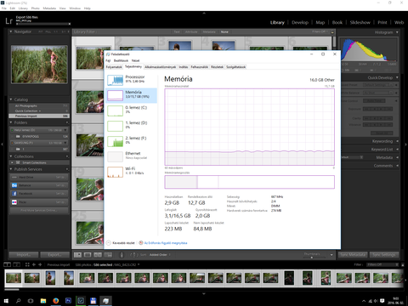Click Sync Metadata button
The width and height of the screenshot is (408, 306).
[353, 255]
